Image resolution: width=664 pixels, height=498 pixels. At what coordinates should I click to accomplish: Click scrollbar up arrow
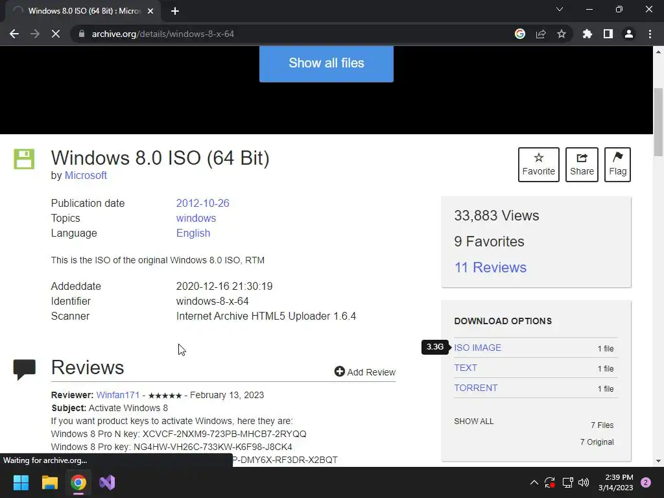tap(658, 52)
